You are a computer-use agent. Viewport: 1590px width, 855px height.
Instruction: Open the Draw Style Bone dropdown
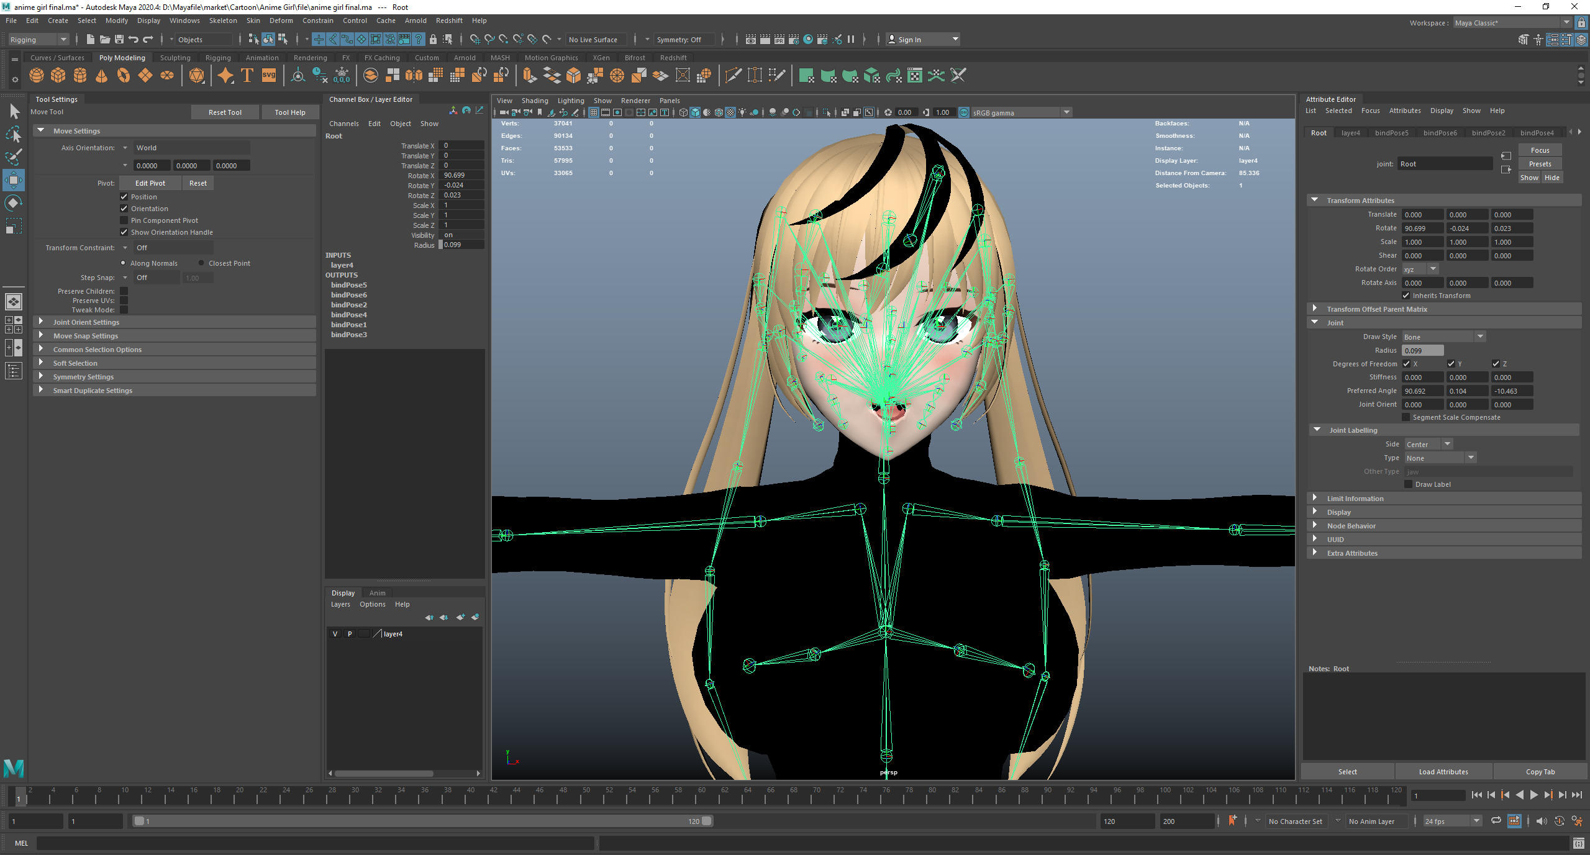(x=1443, y=337)
